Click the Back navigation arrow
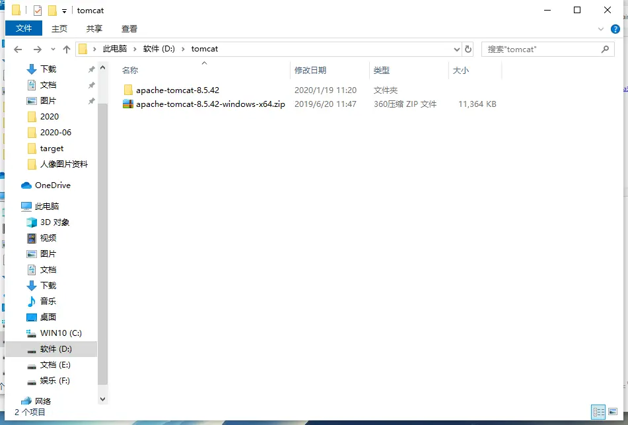 (18, 49)
